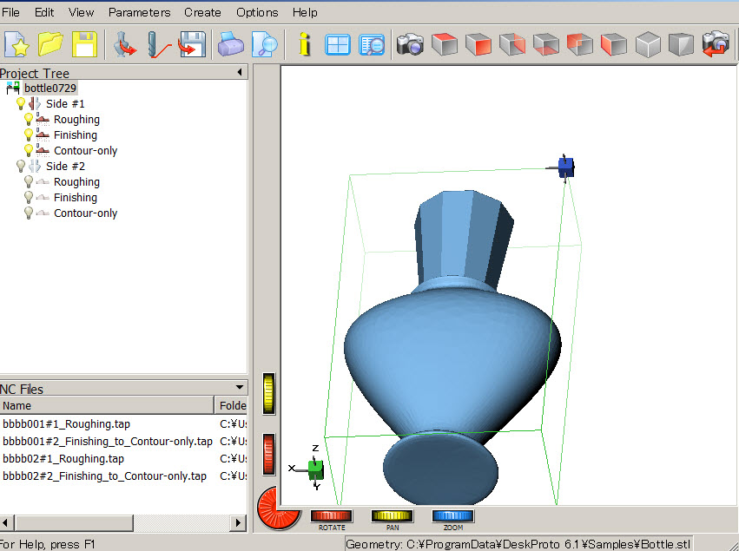Click the red ROTATE thumbwheel
This screenshot has height=551, width=739.
(332, 515)
